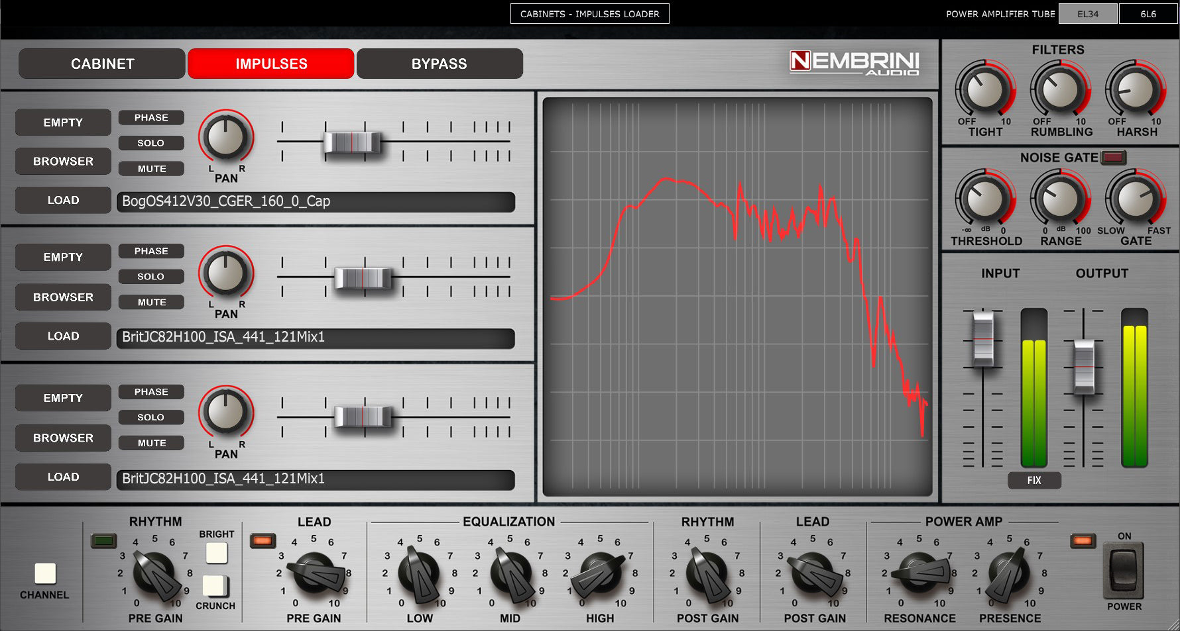
Task: Click the Rhythm PRE GAIN knob
Action: click(x=155, y=574)
